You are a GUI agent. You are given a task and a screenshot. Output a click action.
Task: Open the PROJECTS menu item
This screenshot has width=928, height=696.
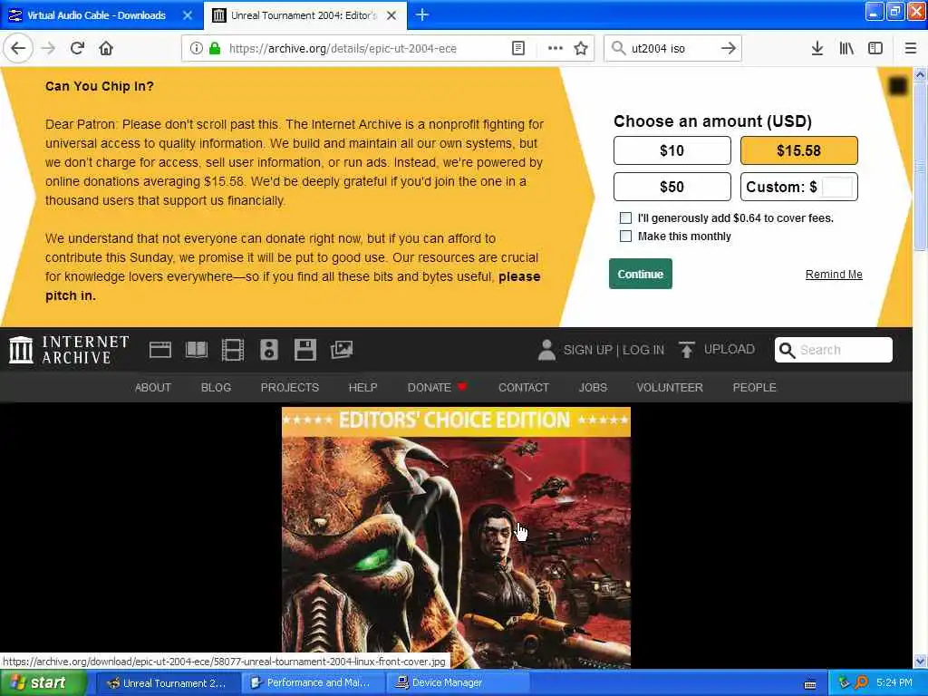(289, 387)
